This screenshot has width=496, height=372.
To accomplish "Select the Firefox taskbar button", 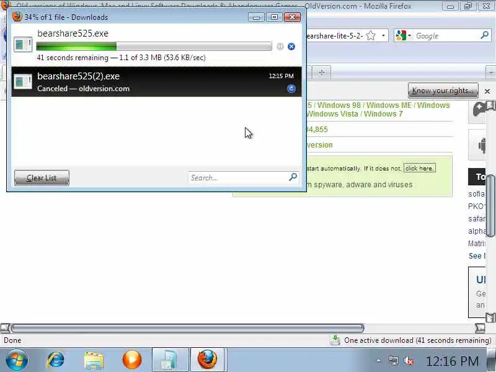I will (x=208, y=360).
